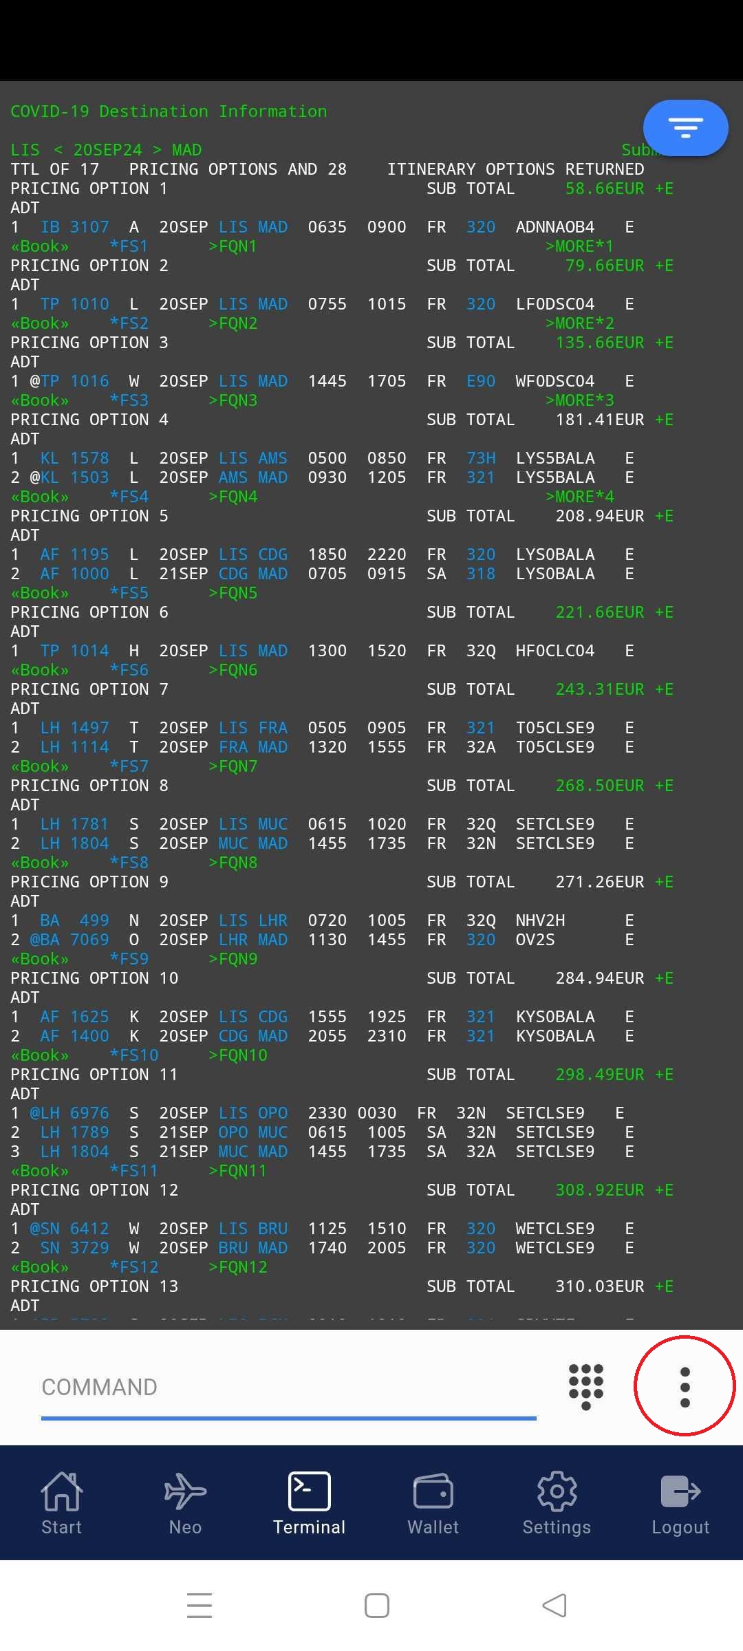This screenshot has height=1651, width=743.
Task: Click 268.50EUR subtotal of option 8
Action: 600,786
